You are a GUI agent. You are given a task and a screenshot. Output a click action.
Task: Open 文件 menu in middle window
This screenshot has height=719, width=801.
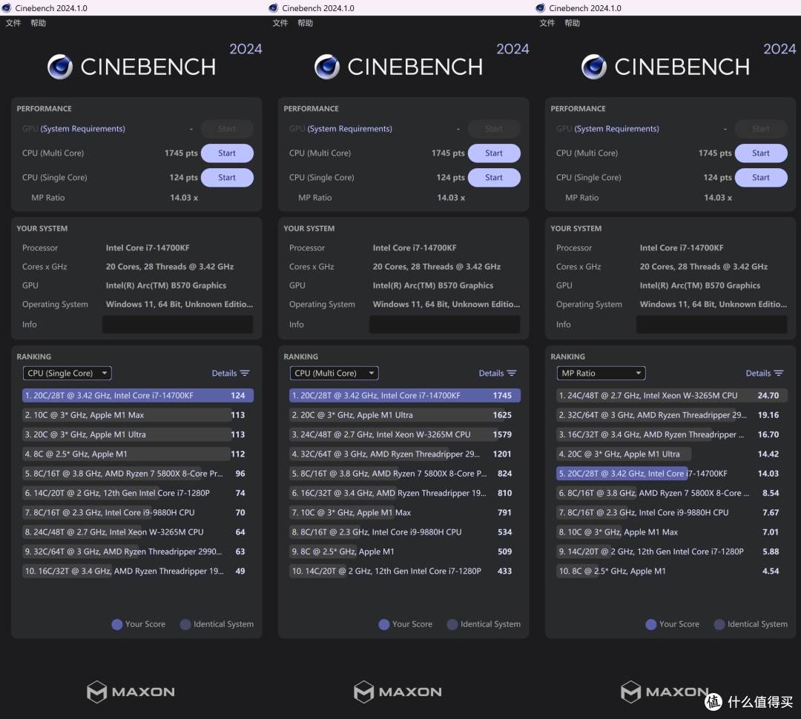pos(280,23)
